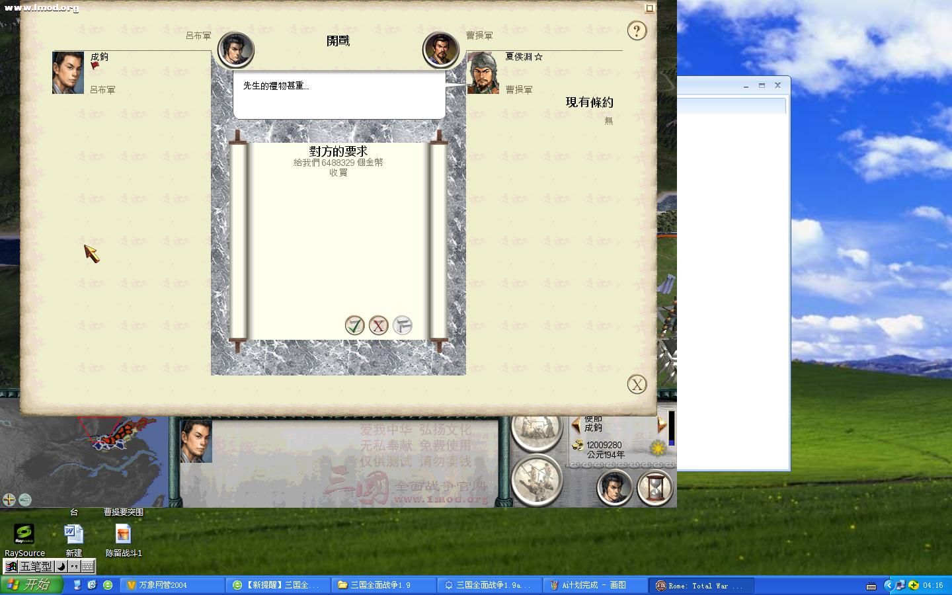This screenshot has height=595, width=952.
Task: Select the armored 夏侯淵 general portrait
Action: [x=483, y=73]
